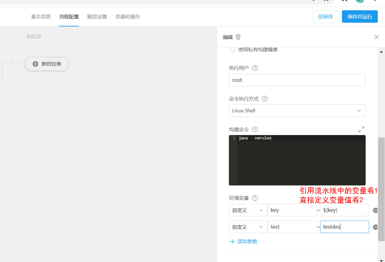Click the variable name field containing test
Viewport: 385px width, 262px height.
point(292,227)
